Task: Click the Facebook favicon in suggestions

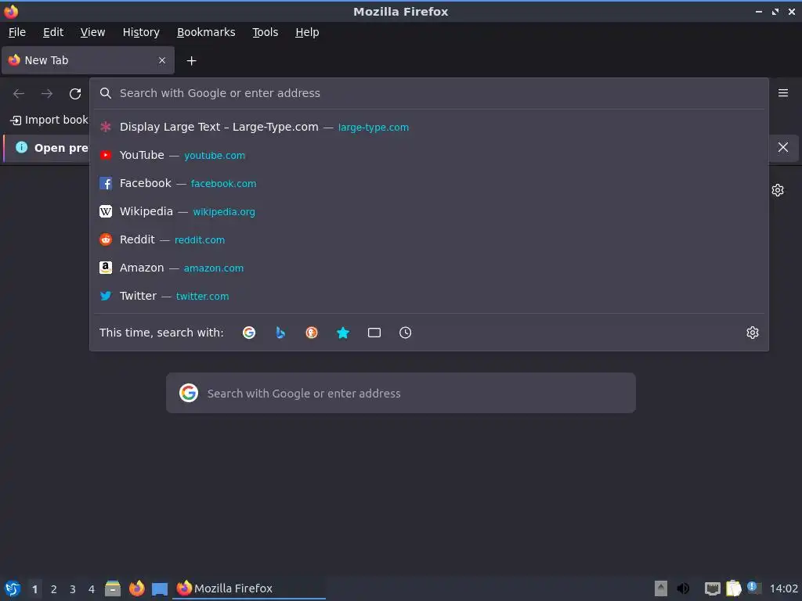Action: point(106,183)
